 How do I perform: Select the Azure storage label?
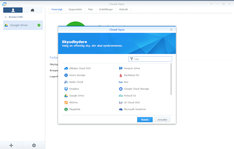tap(77, 75)
